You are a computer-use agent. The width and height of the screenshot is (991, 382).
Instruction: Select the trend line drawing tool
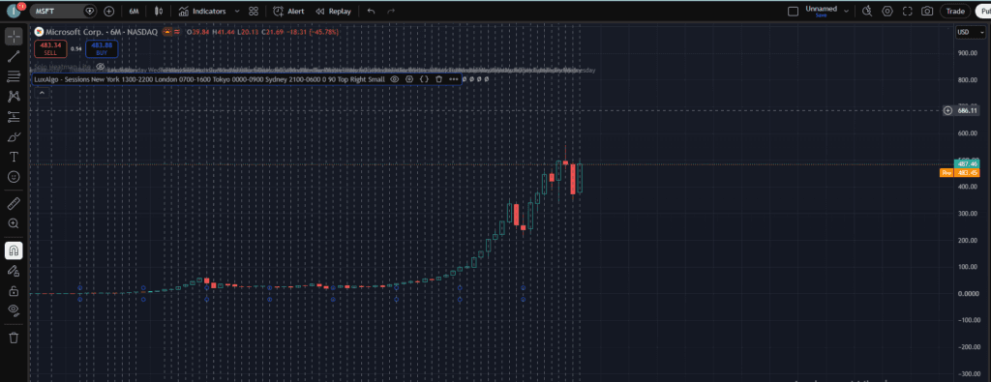pyautogui.click(x=14, y=56)
